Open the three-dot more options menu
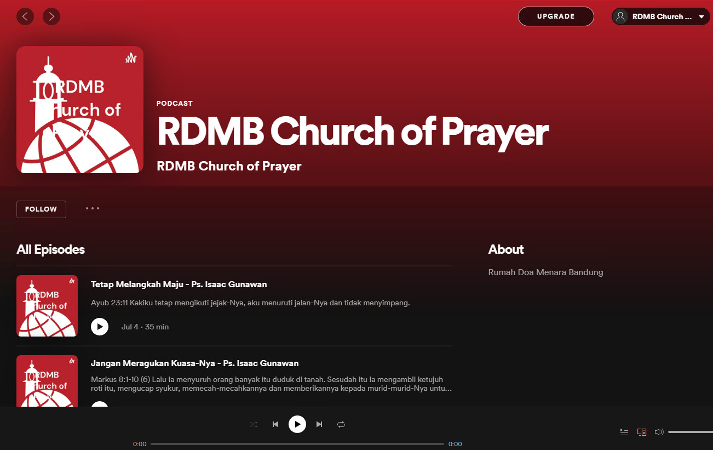The height and width of the screenshot is (450, 713). 93,208
